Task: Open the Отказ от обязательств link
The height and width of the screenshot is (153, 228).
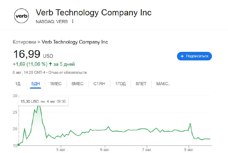Action: [68, 72]
